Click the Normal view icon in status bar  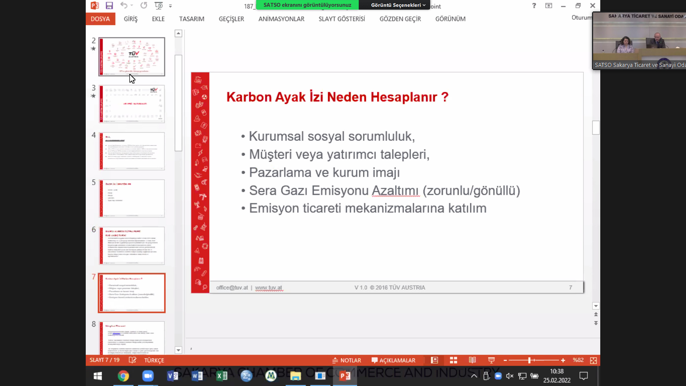pos(434,360)
